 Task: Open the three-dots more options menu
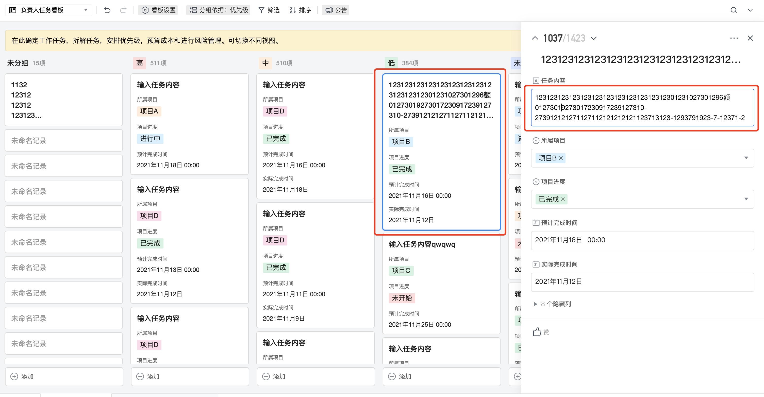(734, 38)
